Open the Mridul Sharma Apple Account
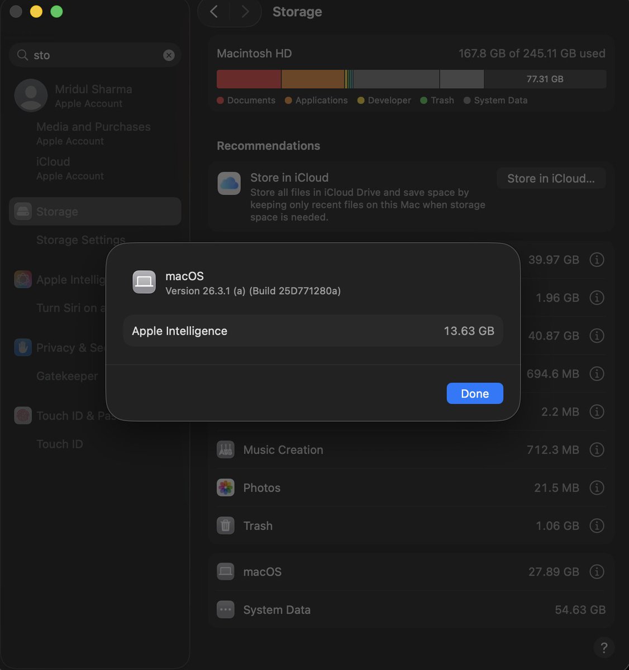 point(95,95)
